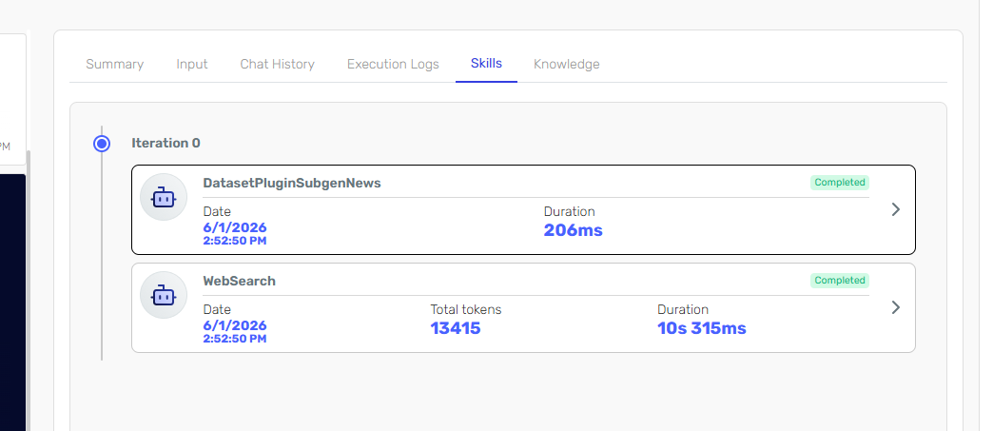993x431 pixels.
Task: Click Completed badge on WebSearch card
Action: [840, 280]
